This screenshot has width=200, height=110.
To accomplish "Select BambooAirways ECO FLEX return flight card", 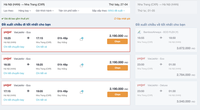I will pyautogui.click(x=166, y=40).
